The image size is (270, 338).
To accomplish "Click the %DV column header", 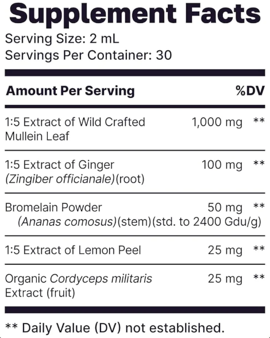I will [x=250, y=90].
